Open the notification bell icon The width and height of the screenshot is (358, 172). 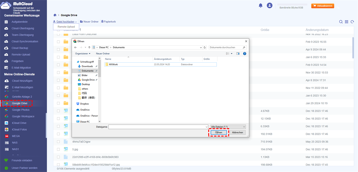(261, 6)
